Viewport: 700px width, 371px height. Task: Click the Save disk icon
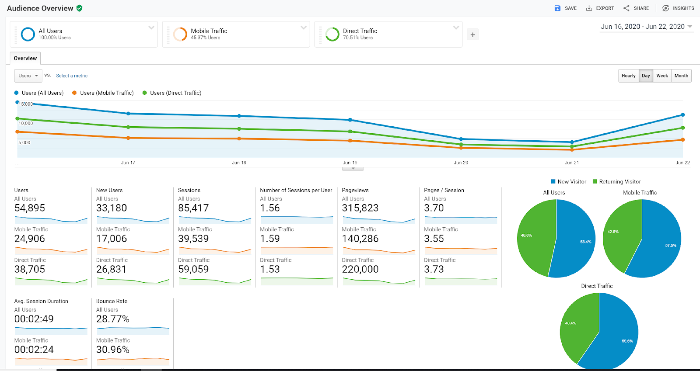point(557,8)
